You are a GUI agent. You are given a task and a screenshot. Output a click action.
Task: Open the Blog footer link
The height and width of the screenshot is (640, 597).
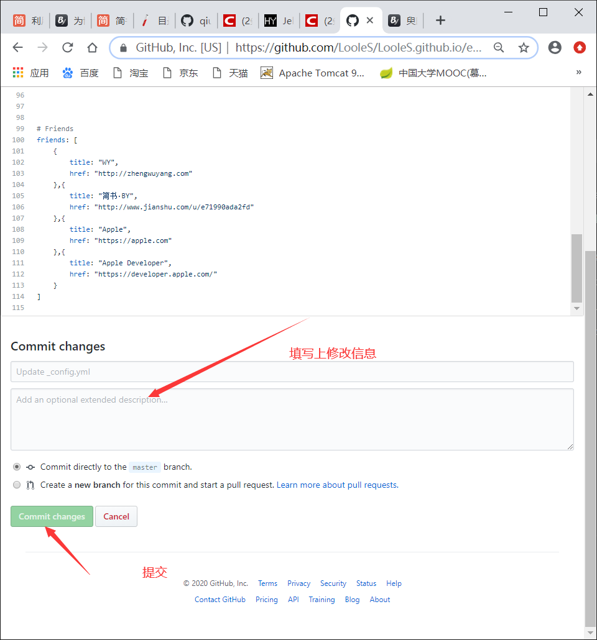[x=352, y=599]
